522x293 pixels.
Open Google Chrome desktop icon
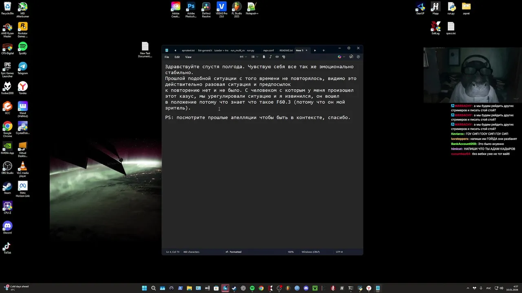click(x=7, y=130)
